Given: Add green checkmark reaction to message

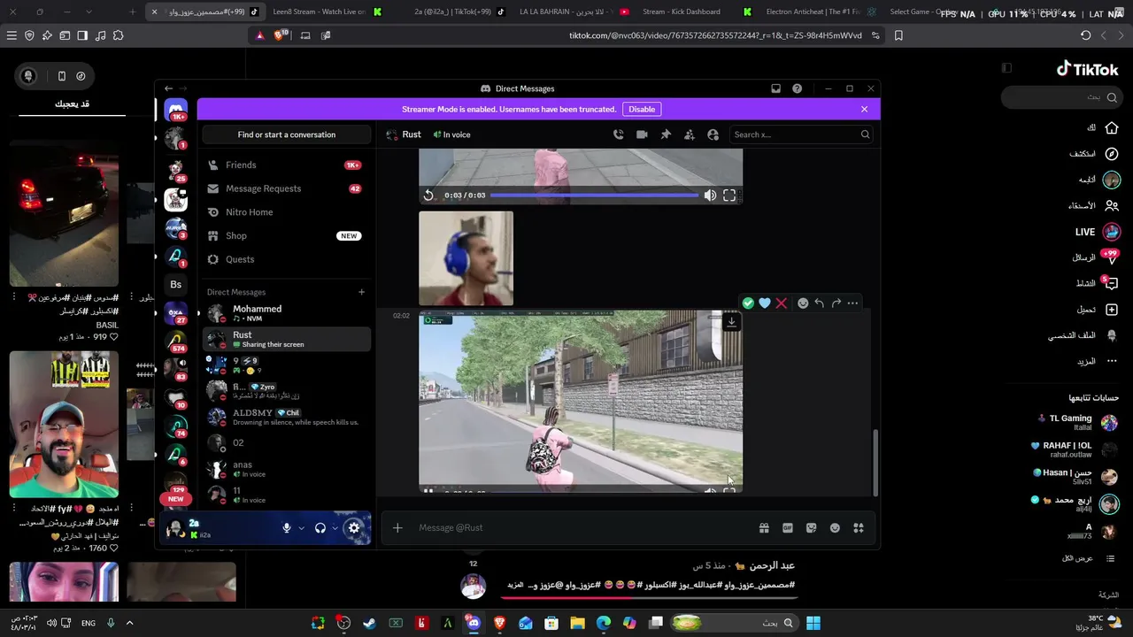Looking at the screenshot, I should pos(748,303).
